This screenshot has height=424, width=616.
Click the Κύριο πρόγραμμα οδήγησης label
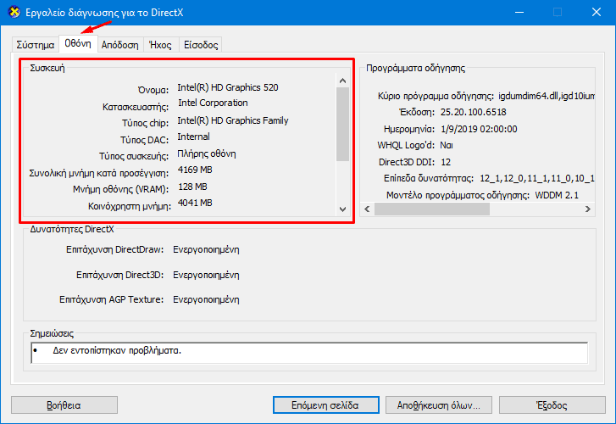pos(436,96)
